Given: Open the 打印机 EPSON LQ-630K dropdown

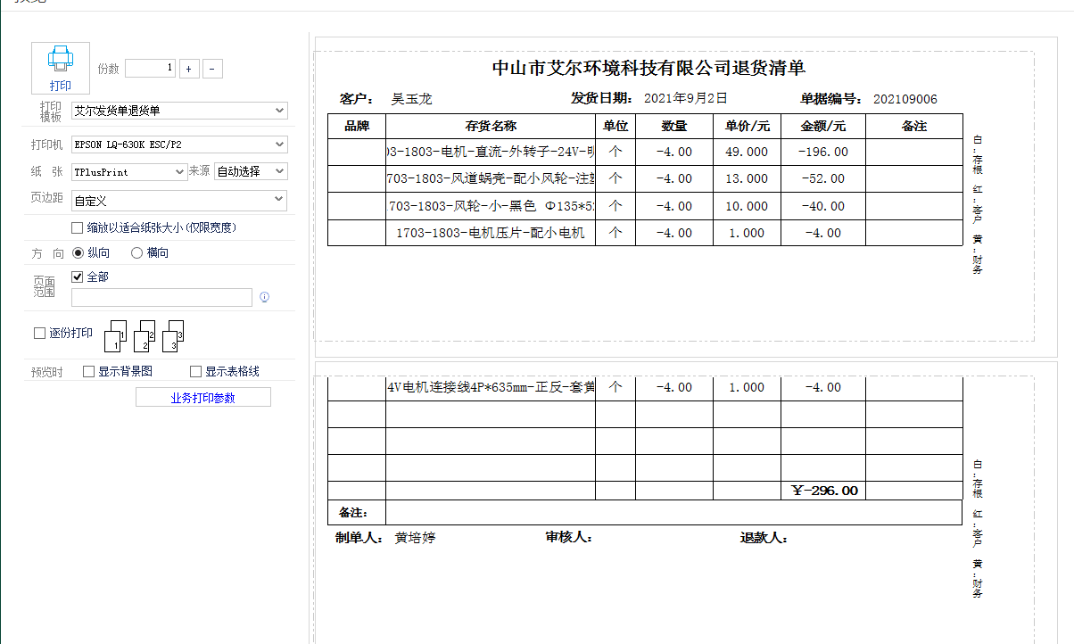Looking at the screenshot, I should tap(179, 144).
